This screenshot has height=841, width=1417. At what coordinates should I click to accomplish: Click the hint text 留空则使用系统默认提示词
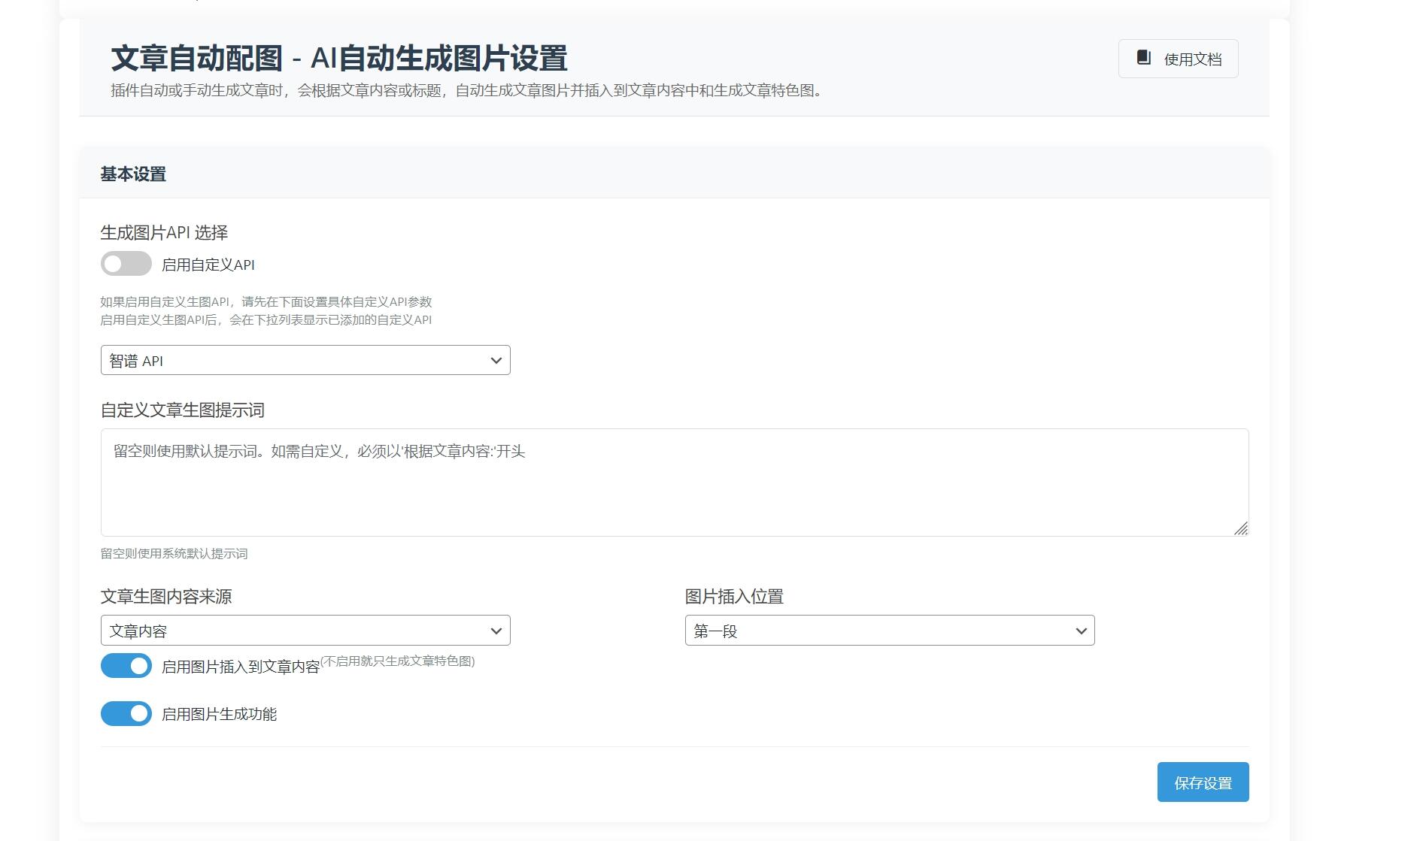pos(175,554)
